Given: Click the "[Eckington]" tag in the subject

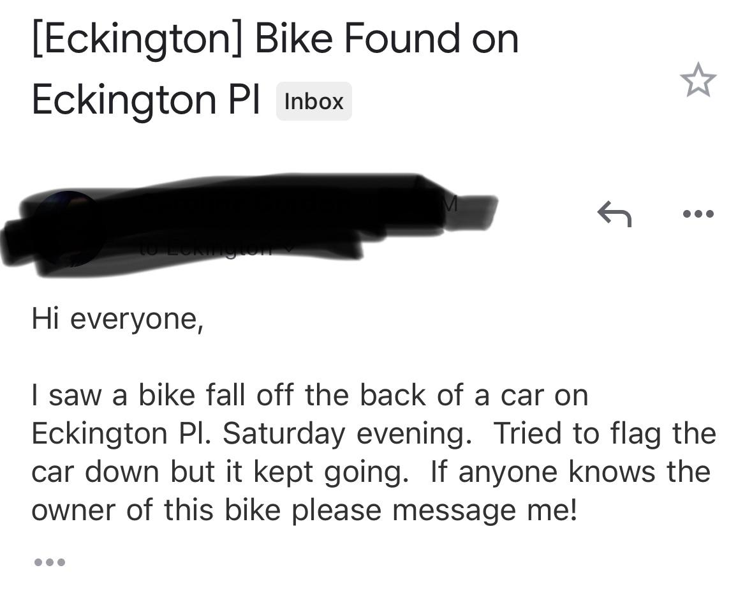Looking at the screenshot, I should [x=137, y=40].
